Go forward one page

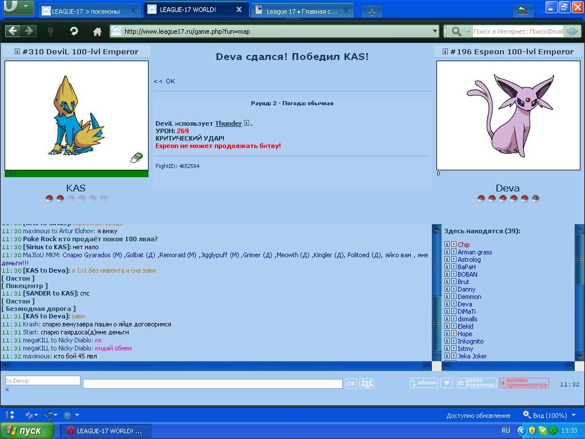[29, 31]
